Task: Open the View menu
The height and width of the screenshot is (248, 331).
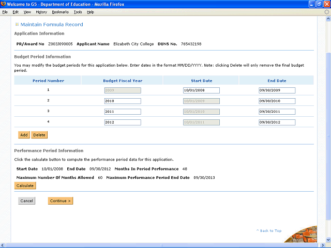Action: point(27,12)
